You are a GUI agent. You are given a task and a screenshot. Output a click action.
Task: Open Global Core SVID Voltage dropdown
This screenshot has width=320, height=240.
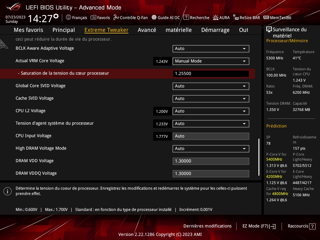coord(211,86)
